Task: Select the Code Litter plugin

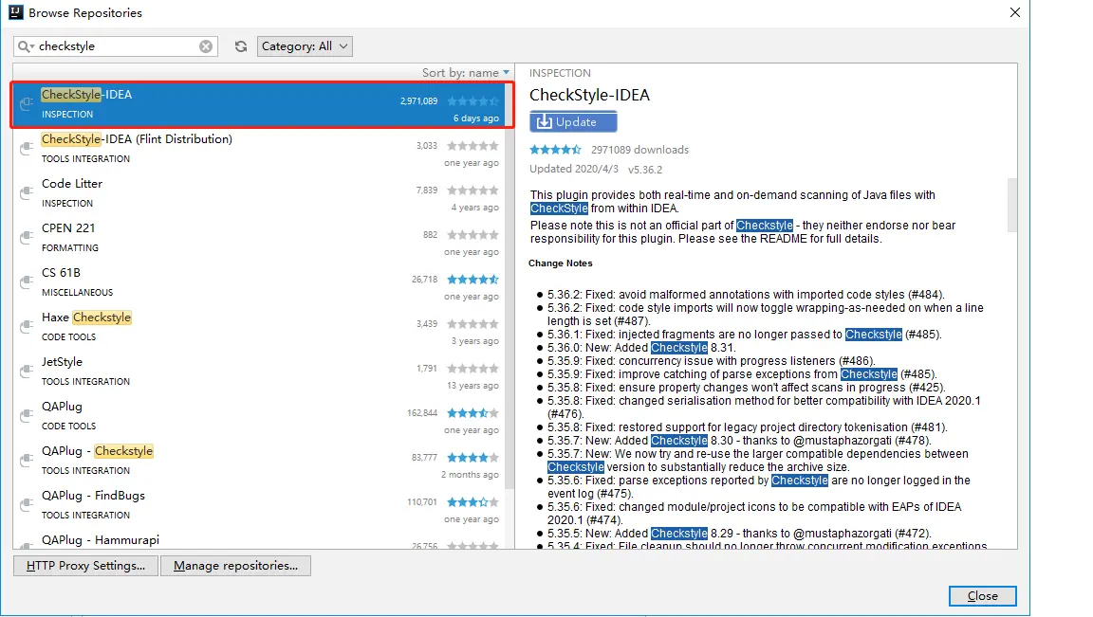Action: pos(258,193)
